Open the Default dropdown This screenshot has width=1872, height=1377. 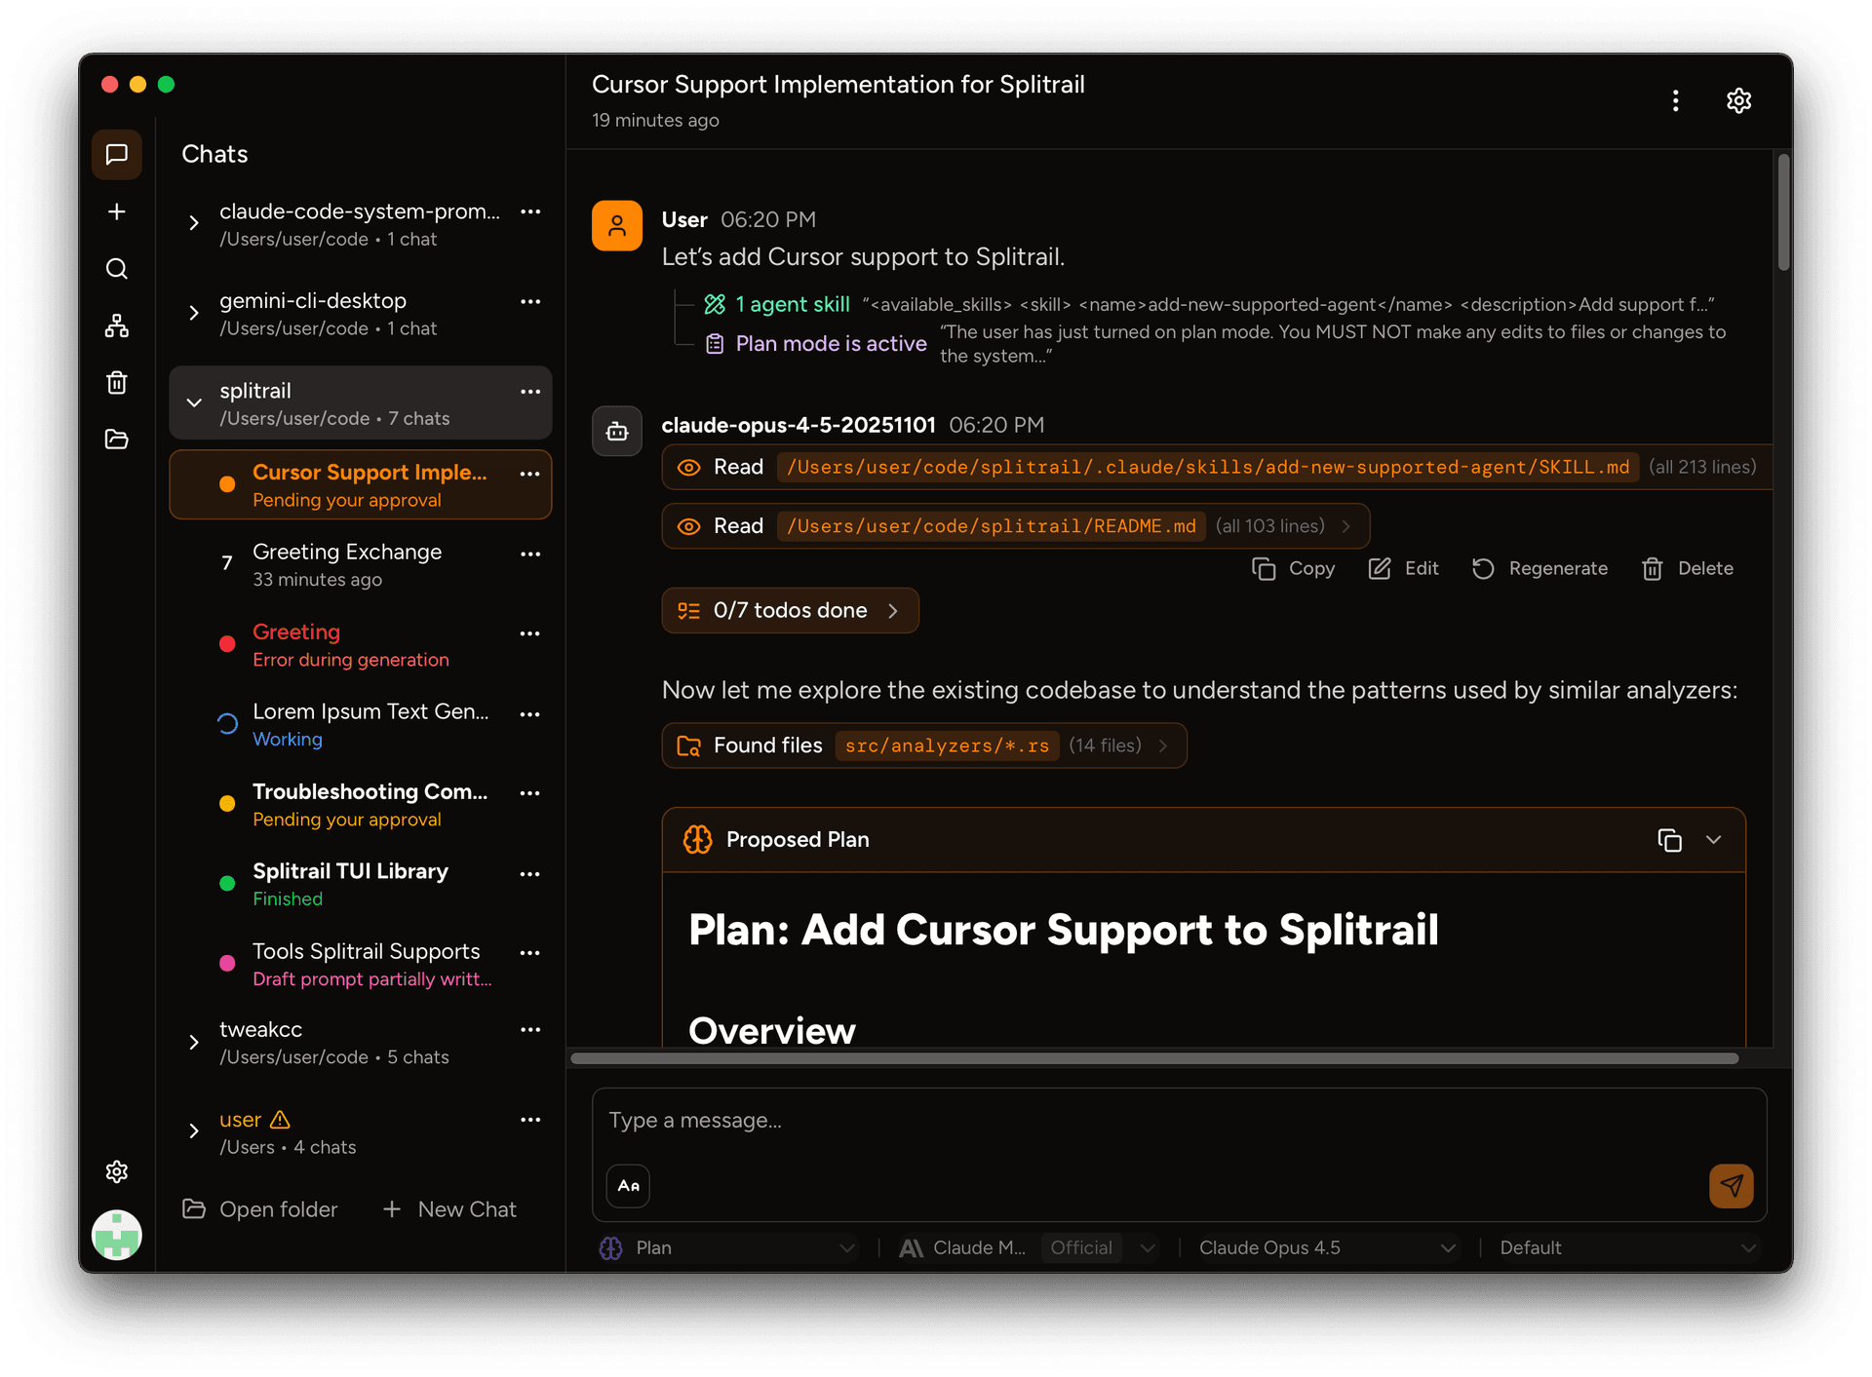pos(1628,1247)
